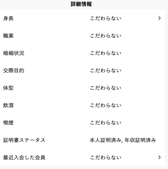Open the 身長 chevron arrow

[x=159, y=18]
